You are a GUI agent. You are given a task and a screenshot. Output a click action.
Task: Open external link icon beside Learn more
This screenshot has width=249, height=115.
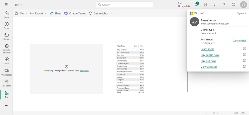[244, 49]
